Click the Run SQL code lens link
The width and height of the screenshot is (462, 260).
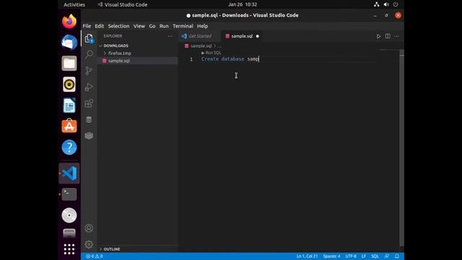tap(212, 53)
